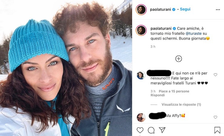Open the paolaturani username in the caption

(161, 28)
